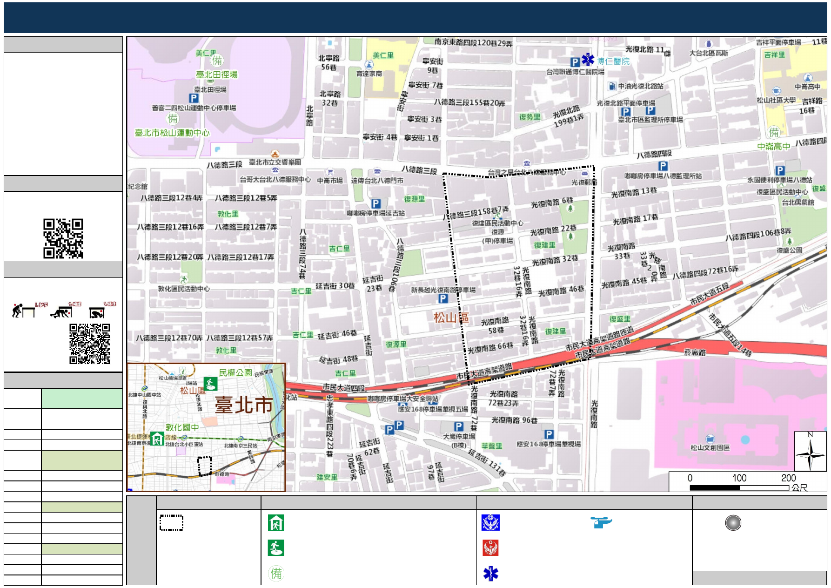Click the 備 marker above green 中崙高中 label
The height and width of the screenshot is (588, 831).
[x=774, y=132]
